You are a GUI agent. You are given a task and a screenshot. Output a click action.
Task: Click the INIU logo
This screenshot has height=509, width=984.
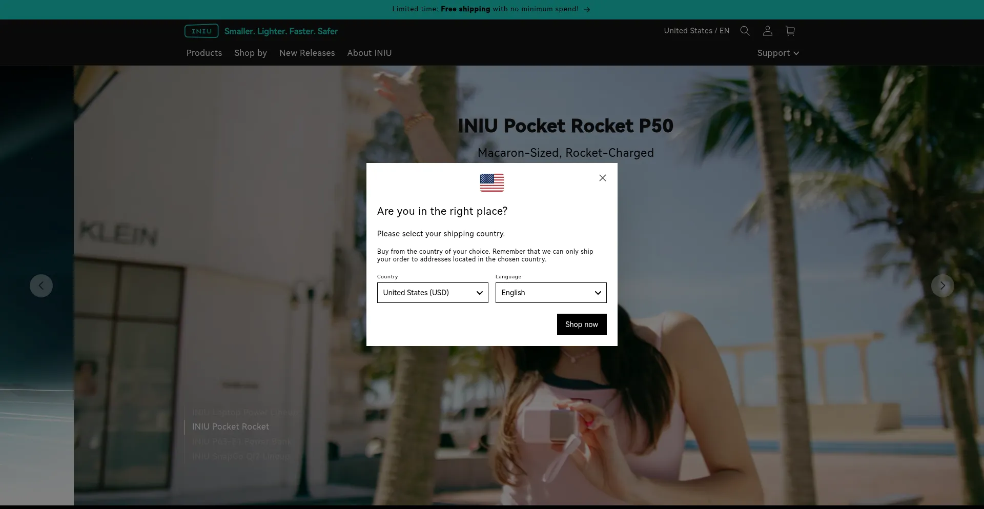coord(201,31)
